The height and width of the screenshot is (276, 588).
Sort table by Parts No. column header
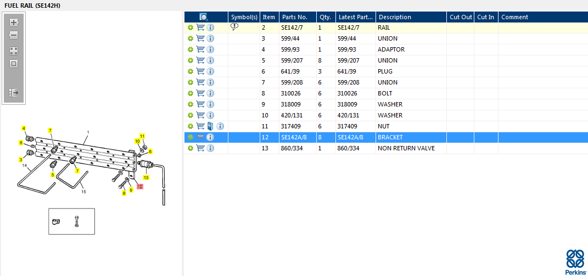[x=298, y=17]
